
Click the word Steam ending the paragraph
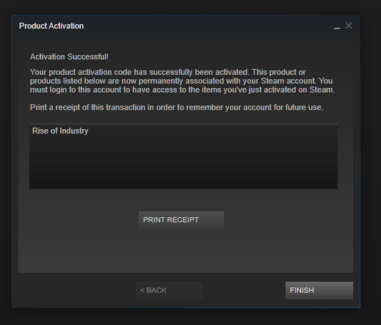pyautogui.click(x=322, y=90)
